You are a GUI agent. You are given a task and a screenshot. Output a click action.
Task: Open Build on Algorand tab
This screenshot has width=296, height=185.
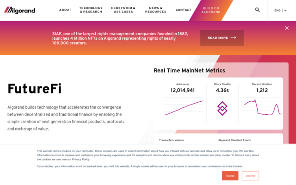pos(211,10)
